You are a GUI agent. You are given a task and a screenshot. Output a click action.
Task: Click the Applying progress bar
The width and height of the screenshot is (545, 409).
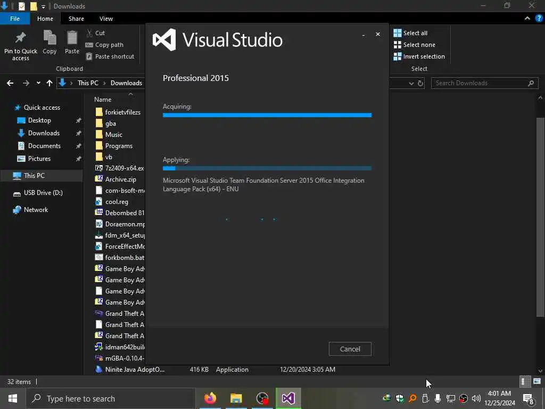pyautogui.click(x=267, y=168)
